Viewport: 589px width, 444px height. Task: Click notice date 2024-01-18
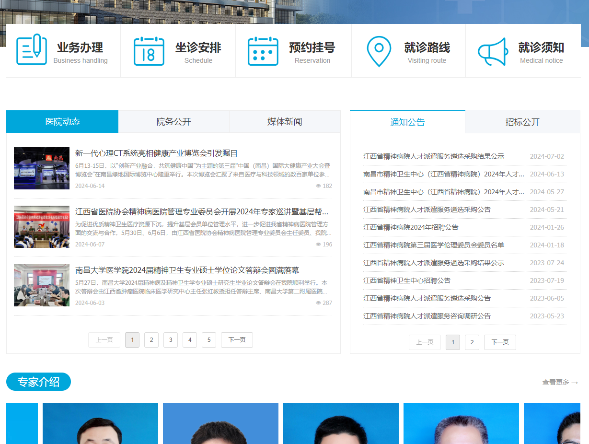pos(547,245)
